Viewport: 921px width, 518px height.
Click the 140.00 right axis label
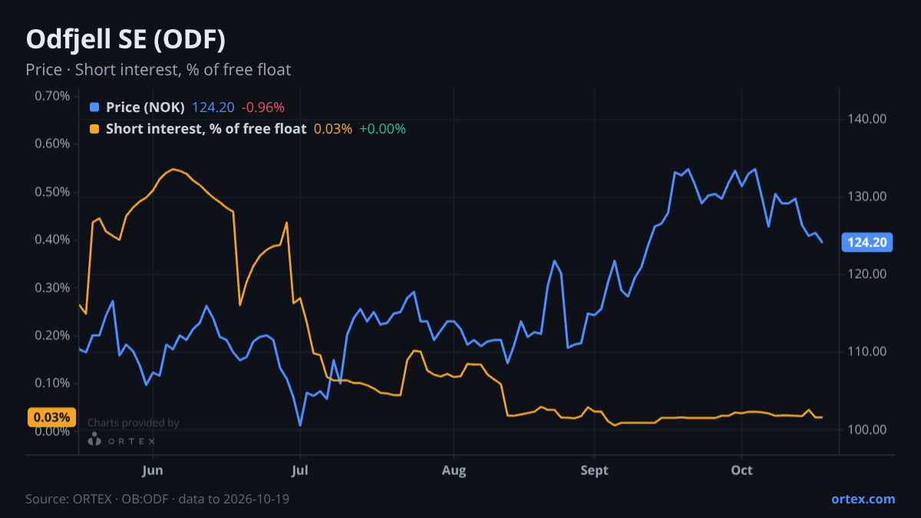pos(867,119)
